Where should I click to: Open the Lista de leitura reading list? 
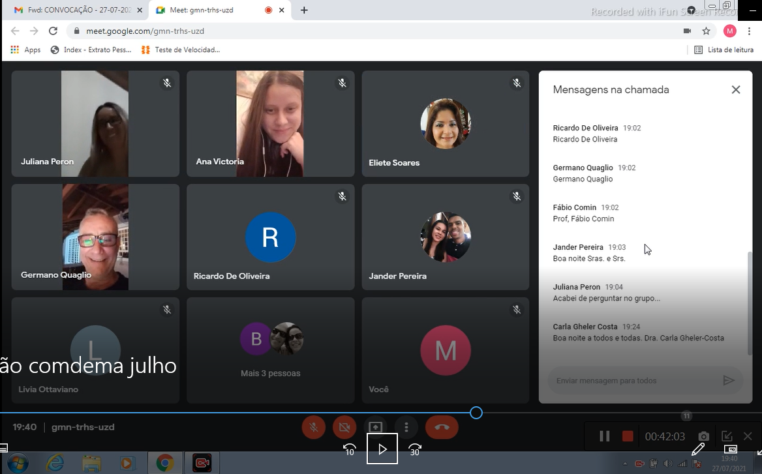pyautogui.click(x=724, y=50)
